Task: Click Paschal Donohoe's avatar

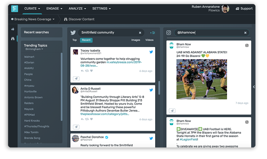Action: (76, 138)
